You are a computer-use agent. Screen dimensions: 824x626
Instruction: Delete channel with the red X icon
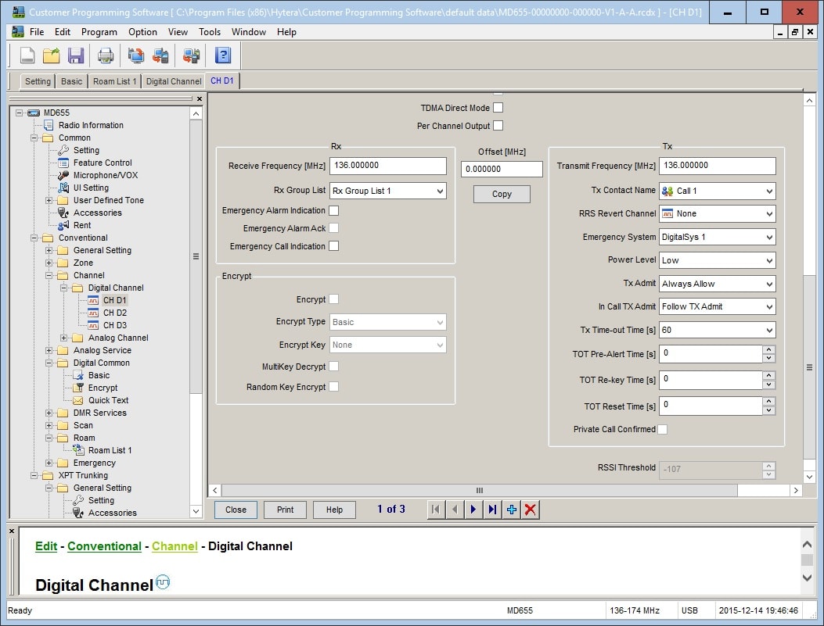[531, 510]
